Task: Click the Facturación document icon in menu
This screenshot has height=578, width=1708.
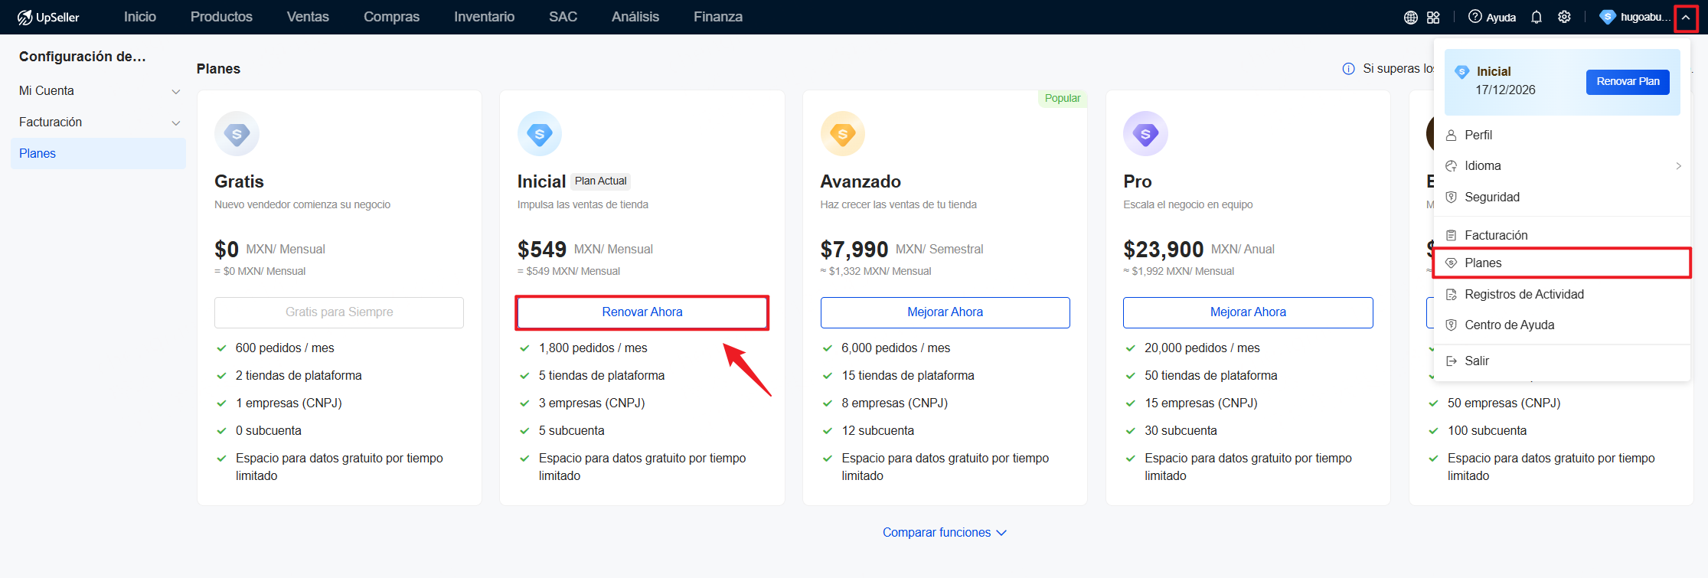Action: (1451, 236)
